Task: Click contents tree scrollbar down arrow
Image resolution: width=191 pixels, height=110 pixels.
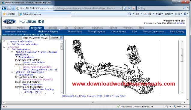Action: pyautogui.click(x=62, y=92)
